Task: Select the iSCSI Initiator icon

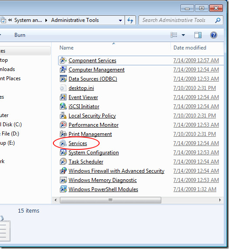Action: [x=63, y=107]
